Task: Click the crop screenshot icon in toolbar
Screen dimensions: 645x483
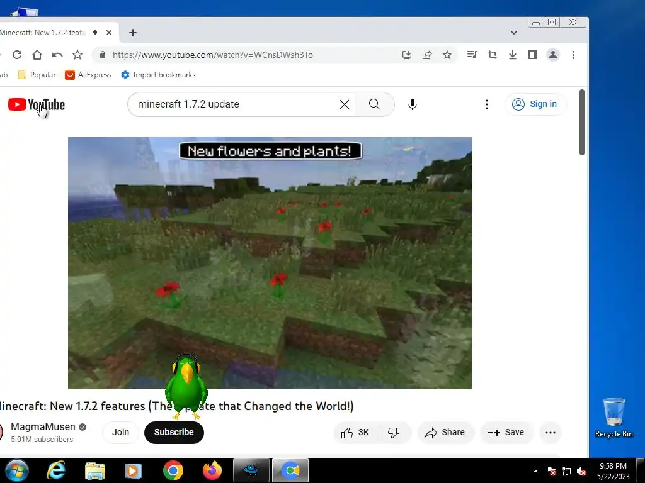Action: (493, 55)
